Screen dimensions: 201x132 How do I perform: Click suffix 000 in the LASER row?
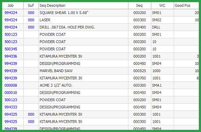(x=31, y=20)
